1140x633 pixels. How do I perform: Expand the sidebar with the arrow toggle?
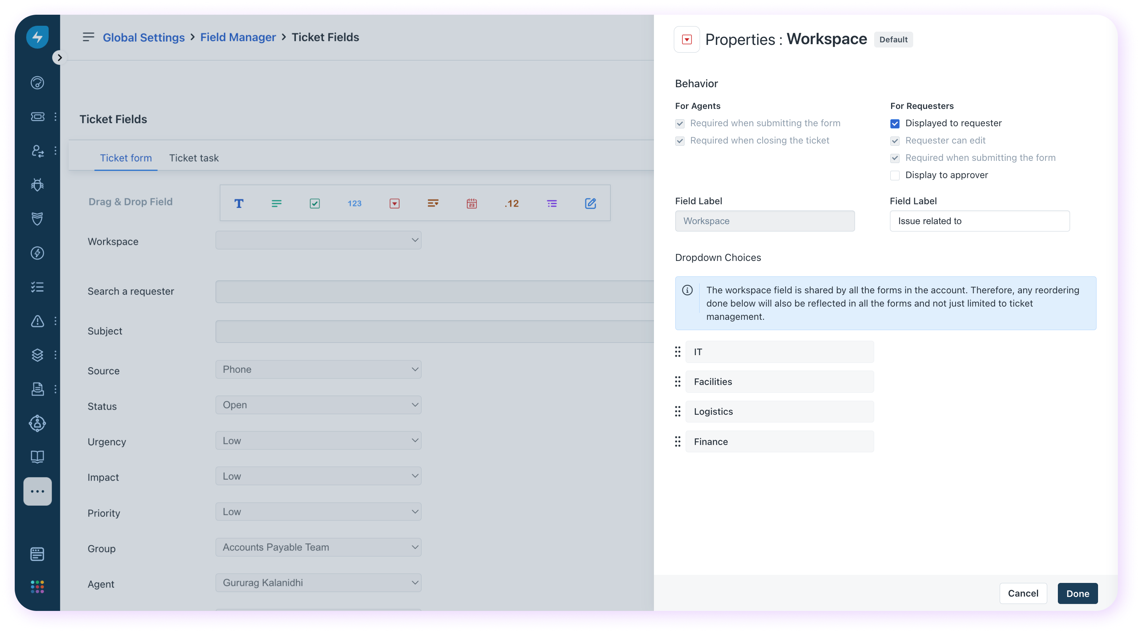[x=59, y=58]
